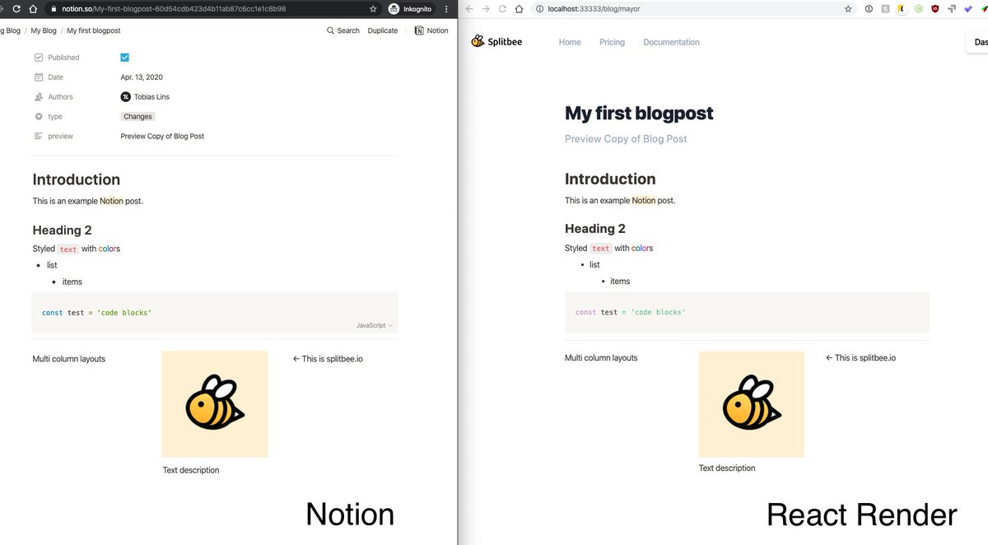Click the Published property icon
Screen dimensions: 988x545
click(39, 58)
